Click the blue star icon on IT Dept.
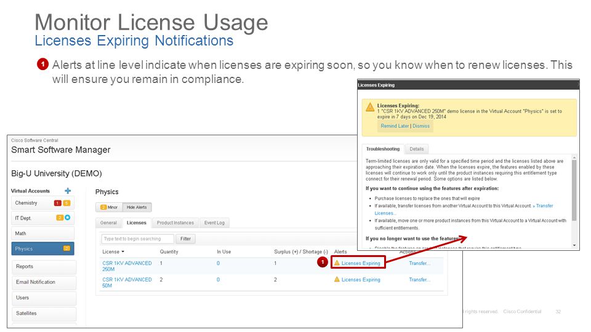The height and width of the screenshot is (332, 591). (x=68, y=218)
